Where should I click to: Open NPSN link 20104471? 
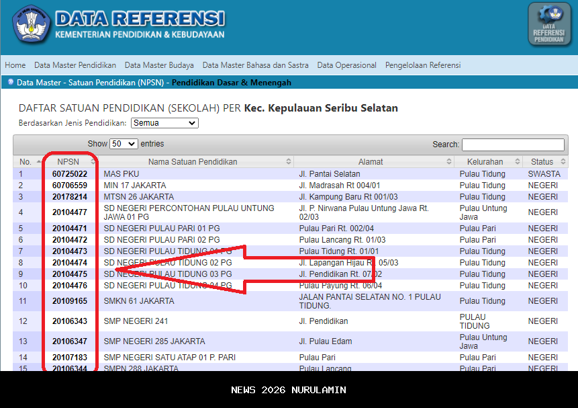coord(70,228)
